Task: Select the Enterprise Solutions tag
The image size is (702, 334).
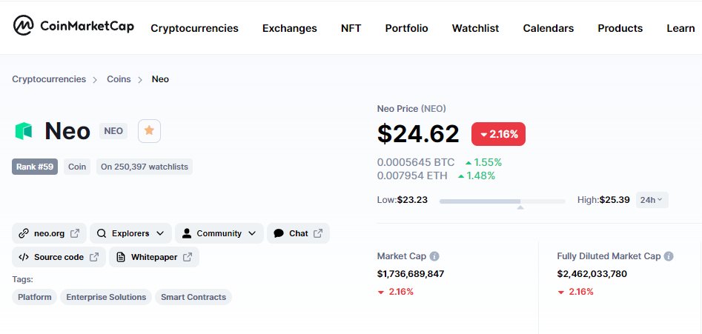Action: point(106,297)
